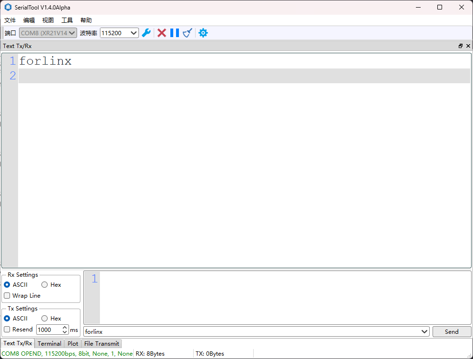
Task: Float the Text Tx/Rx panel
Action: point(461,46)
